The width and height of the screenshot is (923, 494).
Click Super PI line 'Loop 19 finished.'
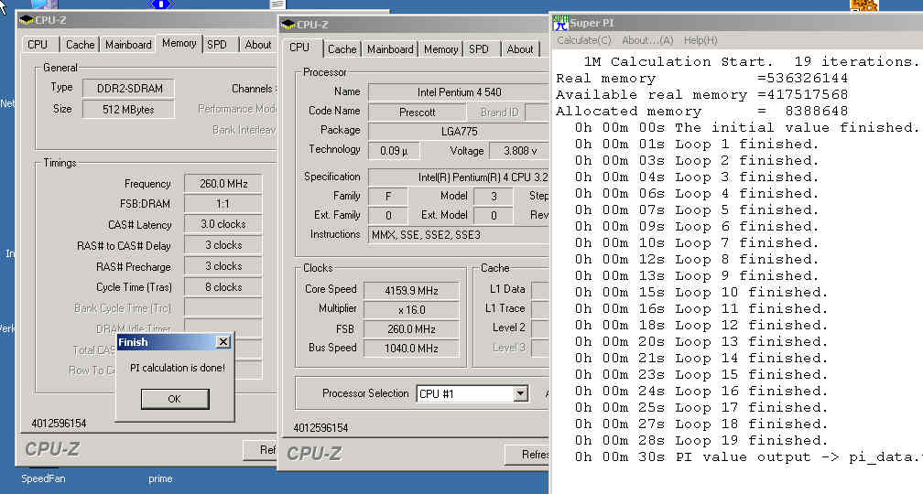pyautogui.click(x=701, y=441)
